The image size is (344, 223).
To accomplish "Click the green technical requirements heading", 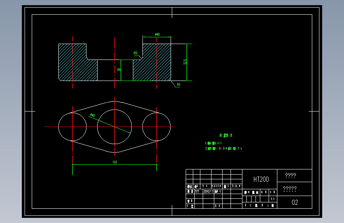I will [x=226, y=135].
